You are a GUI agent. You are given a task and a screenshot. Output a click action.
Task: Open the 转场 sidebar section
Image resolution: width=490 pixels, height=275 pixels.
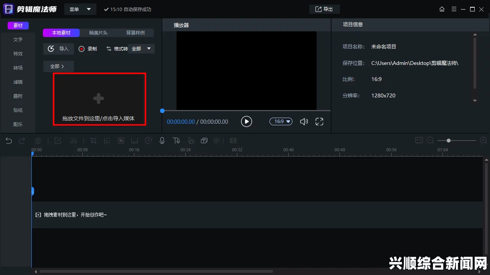[x=18, y=68]
